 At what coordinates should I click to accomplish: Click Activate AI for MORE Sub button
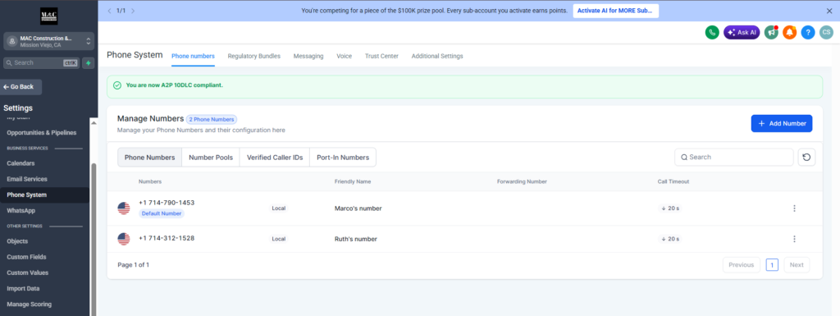point(615,11)
